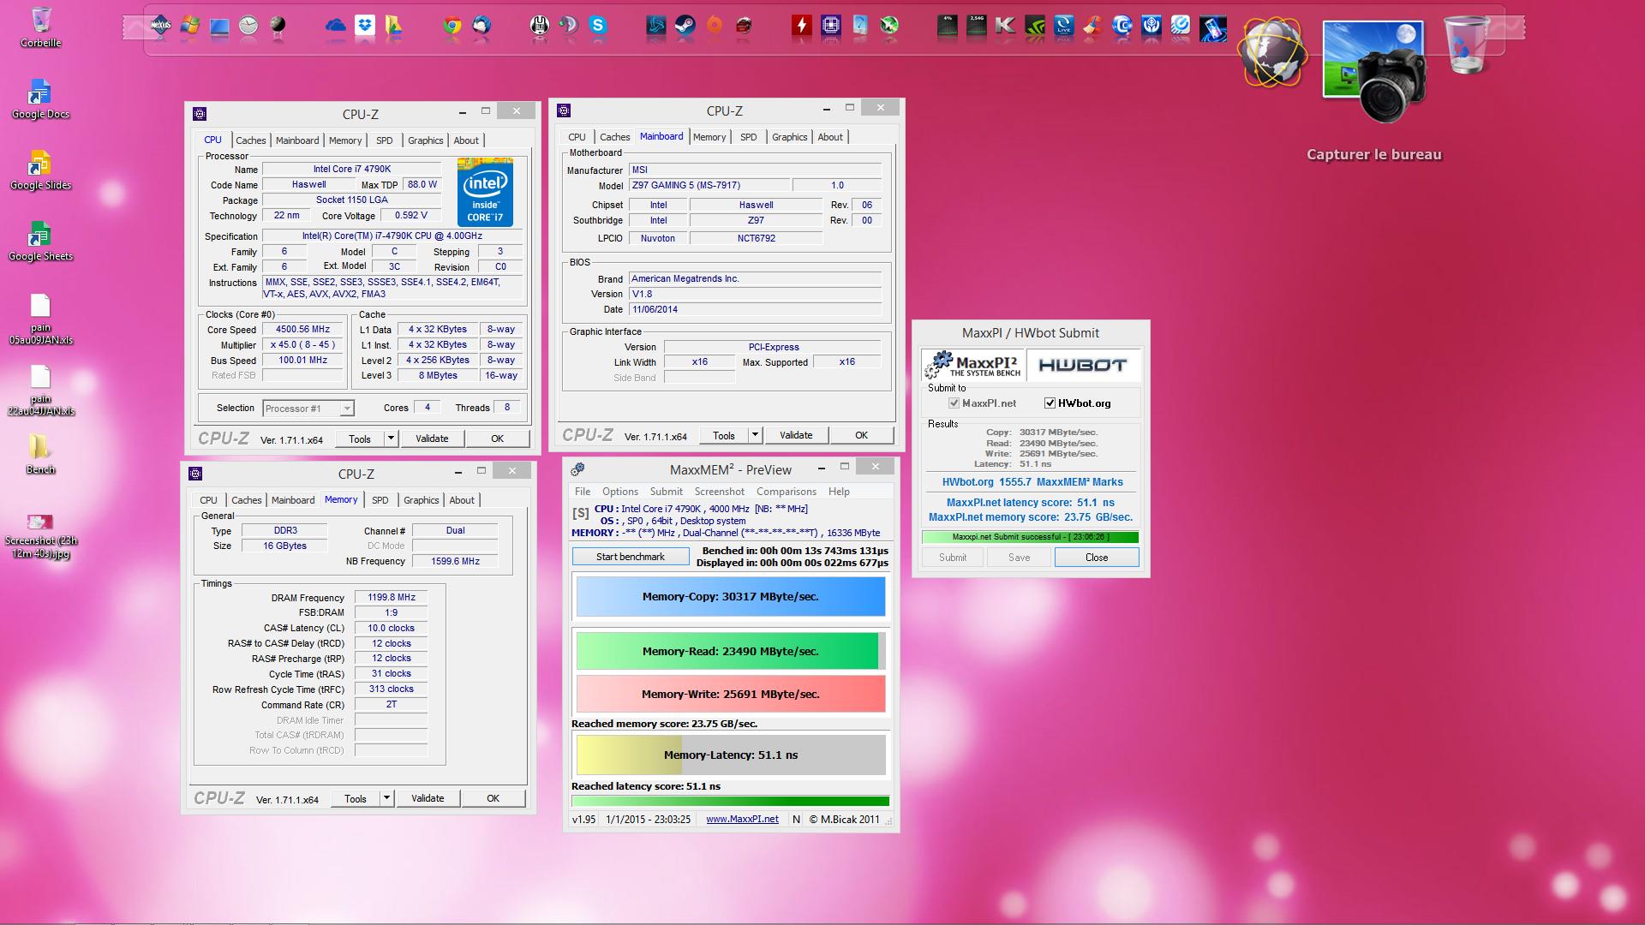Screen dimensions: 1645x925
Task: Click the N status cell in MaxxMEM
Action: pyautogui.click(x=796, y=820)
